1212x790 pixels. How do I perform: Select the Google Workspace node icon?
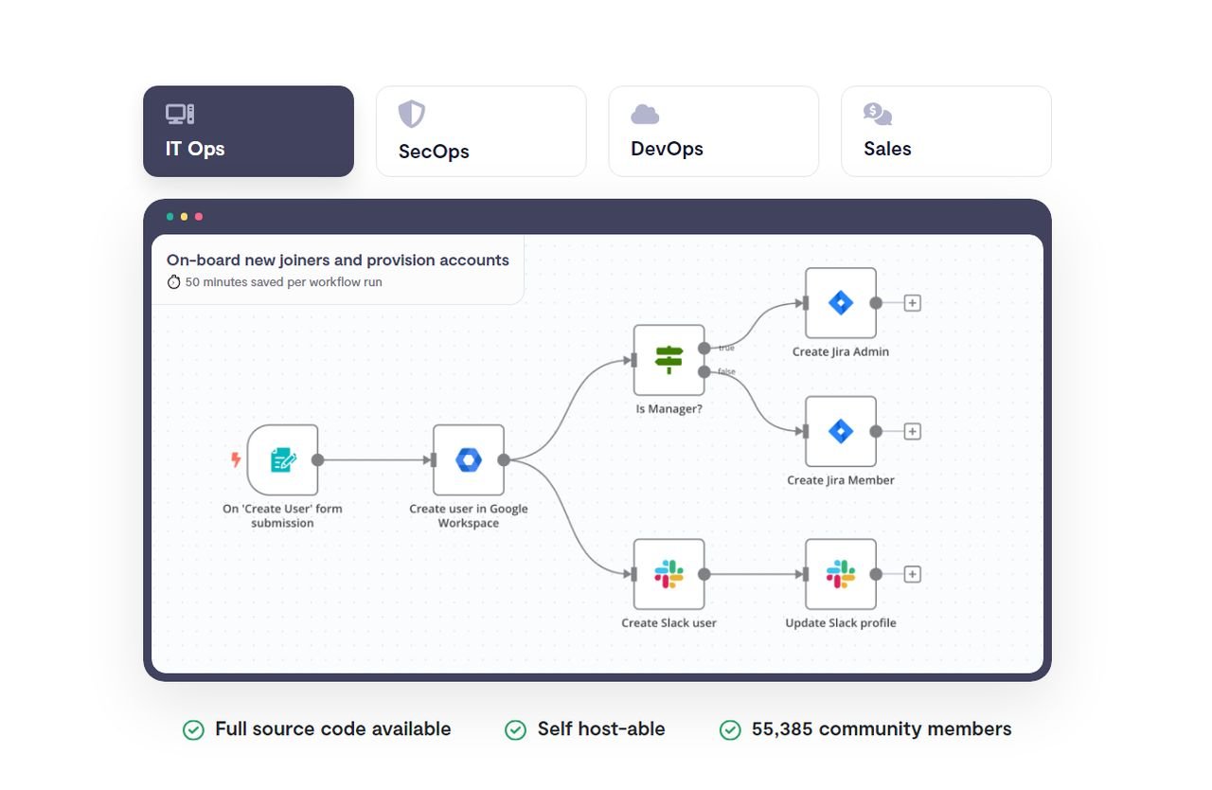tap(469, 460)
